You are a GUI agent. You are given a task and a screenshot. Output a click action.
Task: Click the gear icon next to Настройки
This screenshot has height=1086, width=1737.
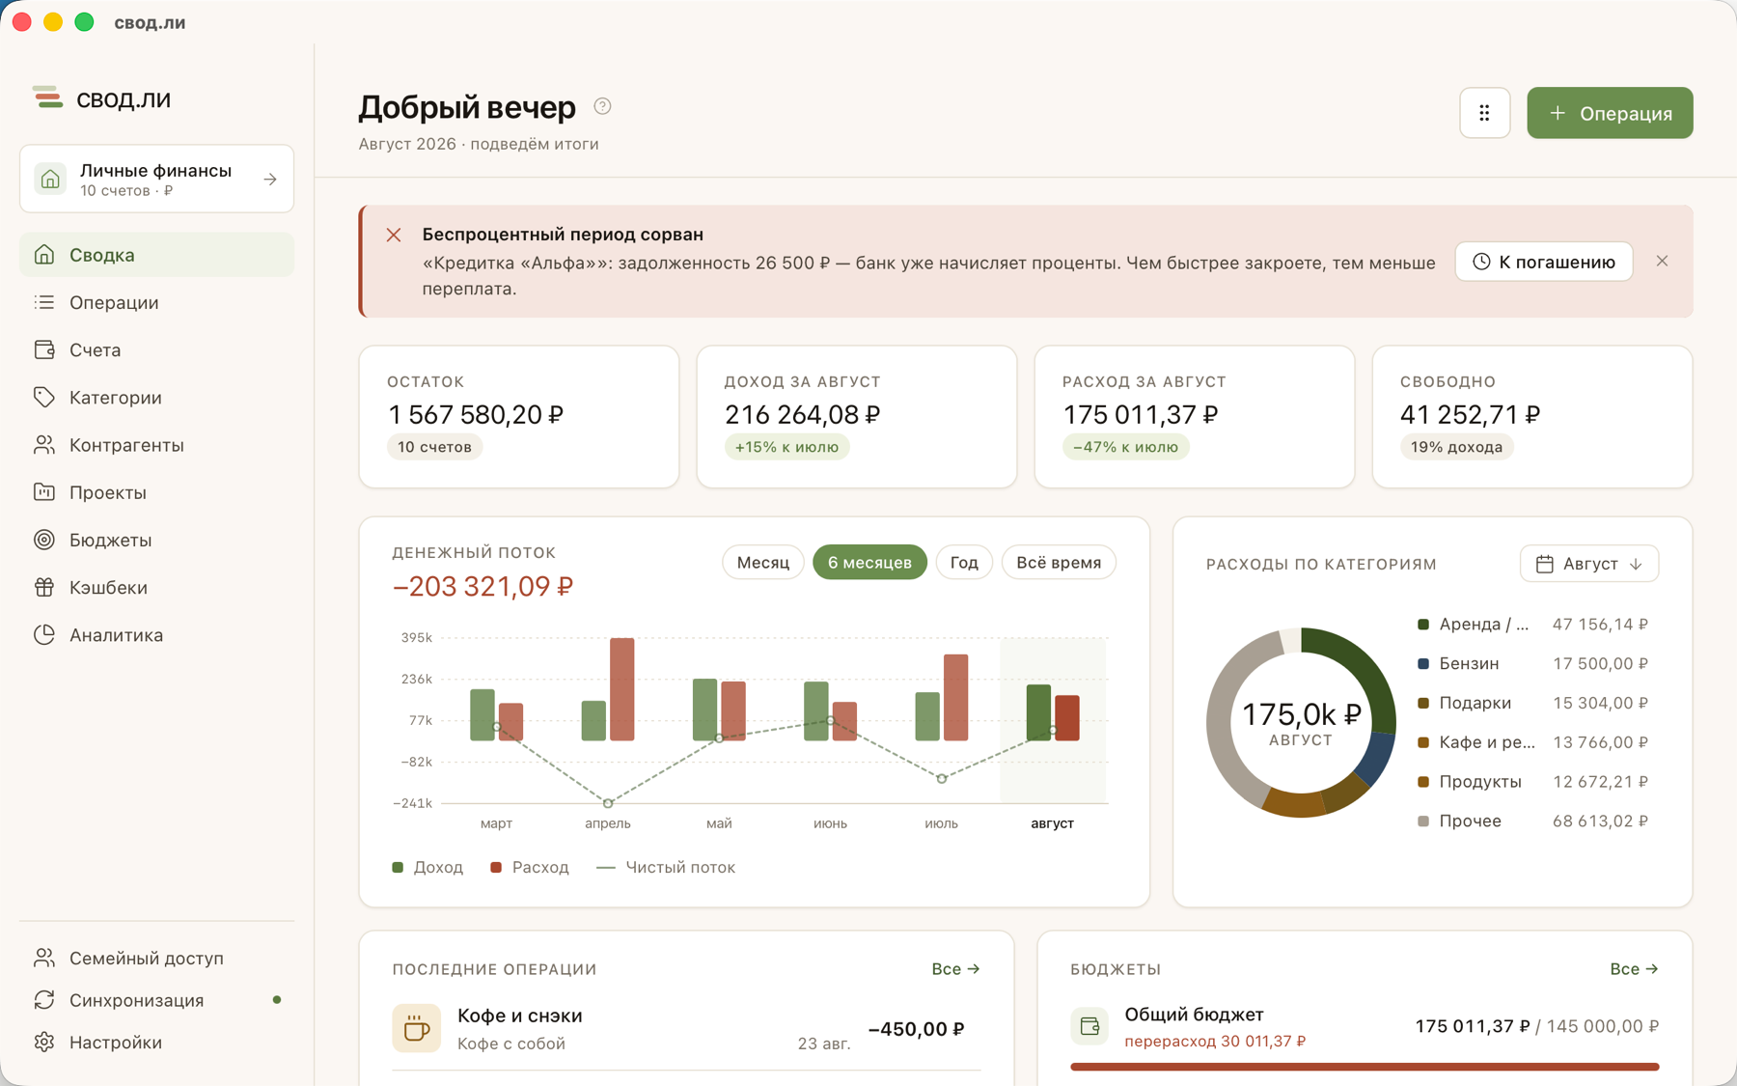(44, 1043)
